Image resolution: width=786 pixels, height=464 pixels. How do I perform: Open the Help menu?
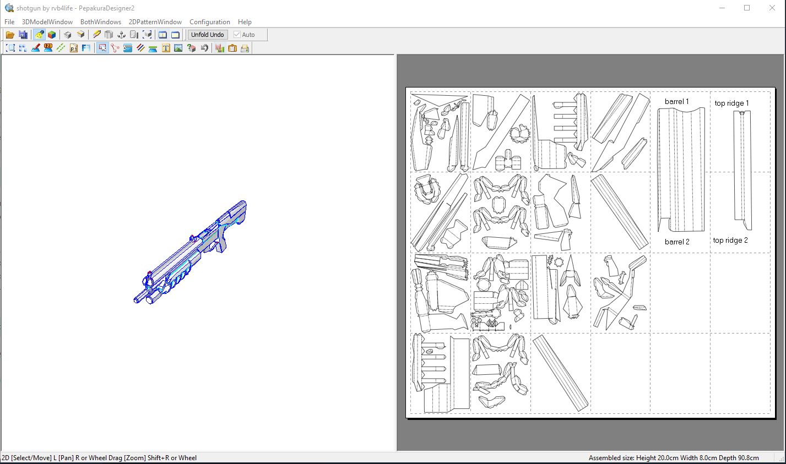(x=245, y=22)
